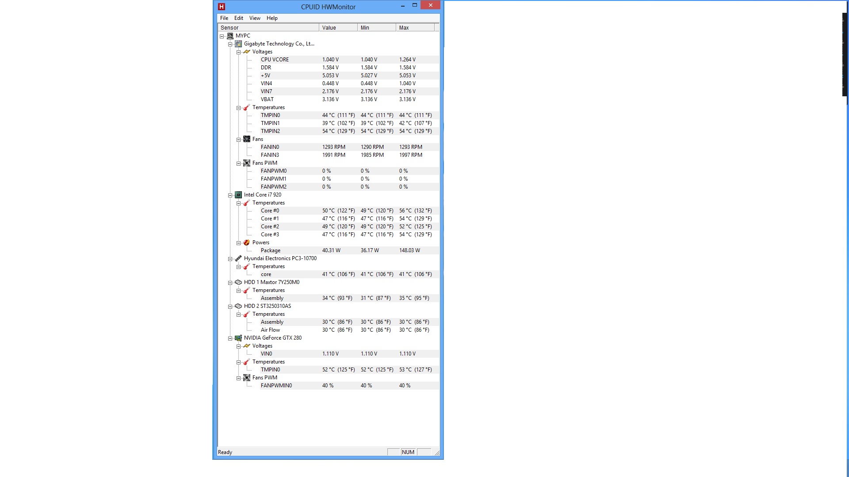Click the window resize grip corner
The width and height of the screenshot is (849, 477).
pos(437,453)
